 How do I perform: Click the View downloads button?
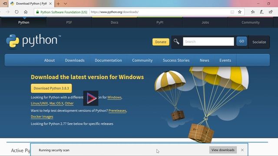tap(223, 150)
